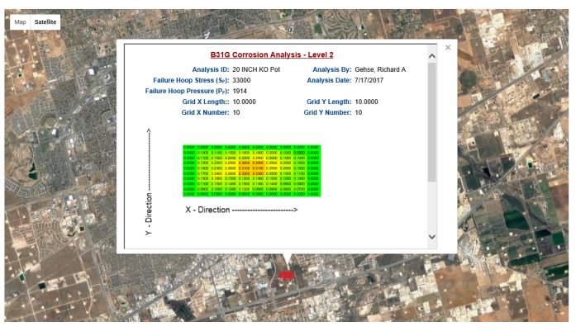
Task: Click the Analysis ID value 20 INCH KO Pot
Action: click(x=256, y=69)
